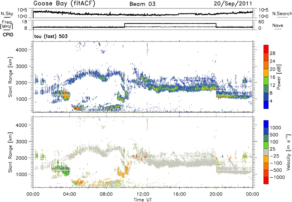Click the red bottom of velocity colorbar
Viewport: 292px width, 202px height.
(266, 180)
